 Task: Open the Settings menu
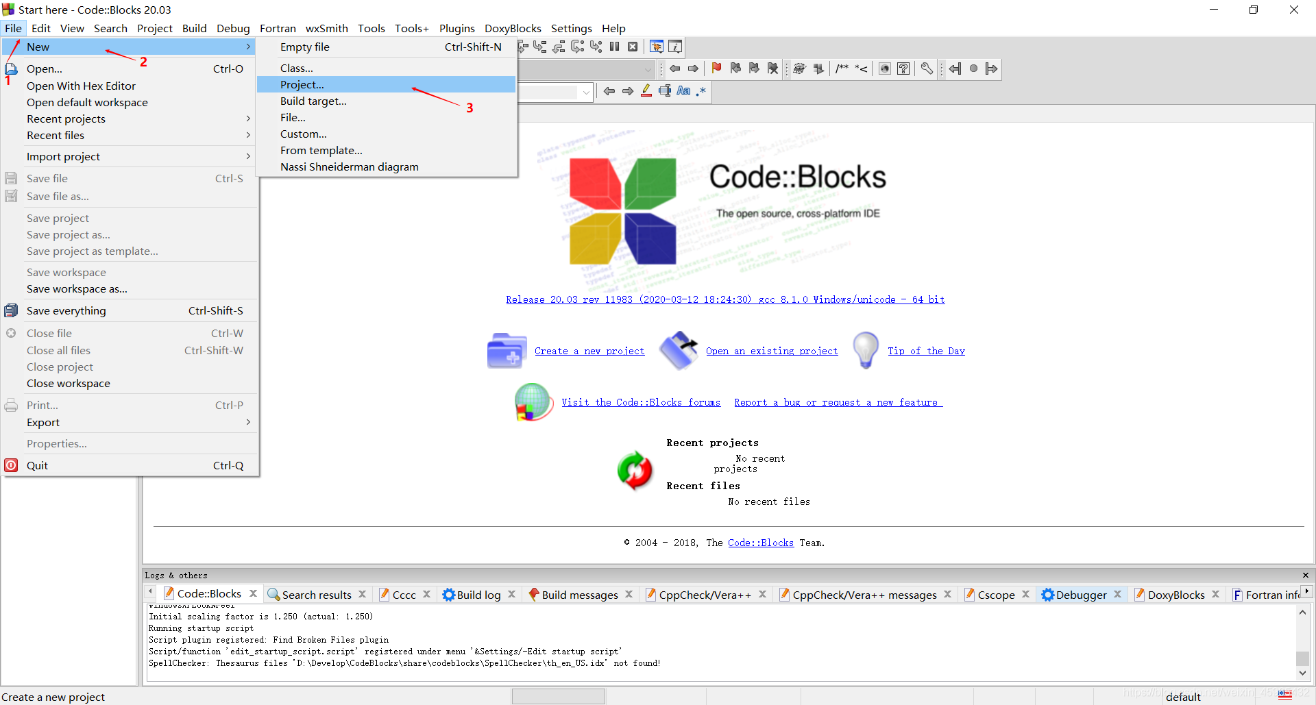[x=571, y=28]
